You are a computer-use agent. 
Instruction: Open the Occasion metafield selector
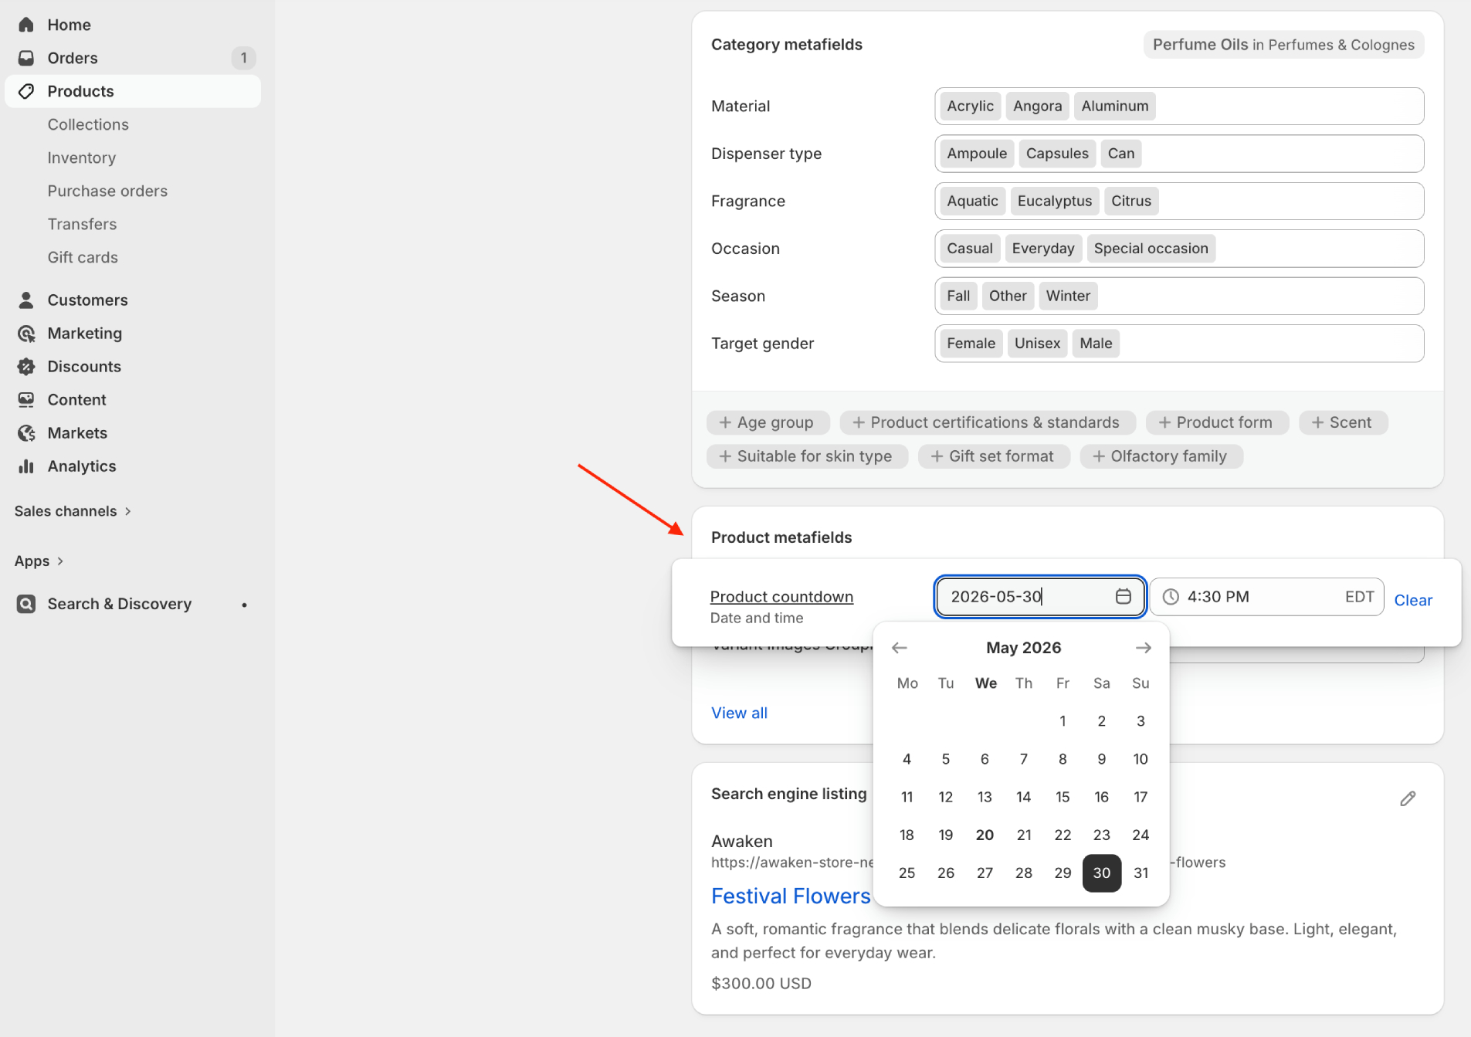[1178, 249]
